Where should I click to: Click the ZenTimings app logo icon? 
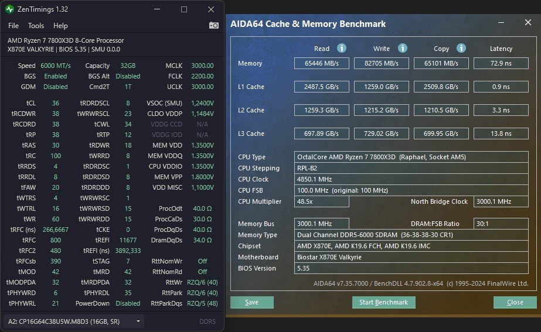(11, 9)
